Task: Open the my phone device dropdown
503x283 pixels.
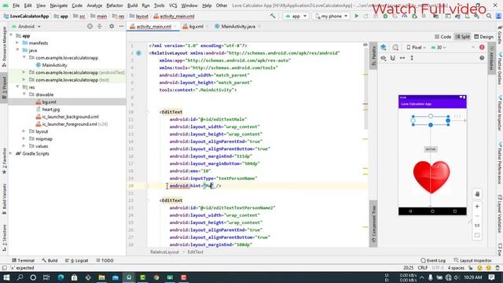Action: tap(331, 16)
